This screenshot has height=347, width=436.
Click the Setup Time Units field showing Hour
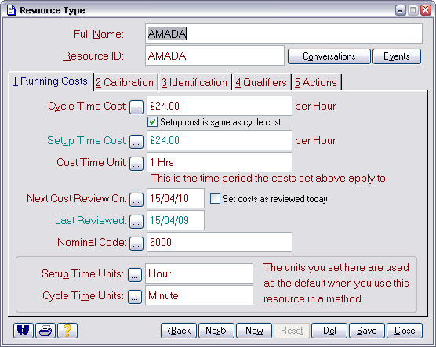point(199,273)
